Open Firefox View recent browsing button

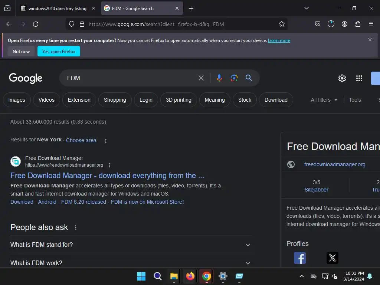click(7, 8)
